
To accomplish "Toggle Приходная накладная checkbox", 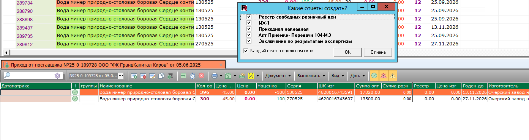I will (x=249, y=29).
